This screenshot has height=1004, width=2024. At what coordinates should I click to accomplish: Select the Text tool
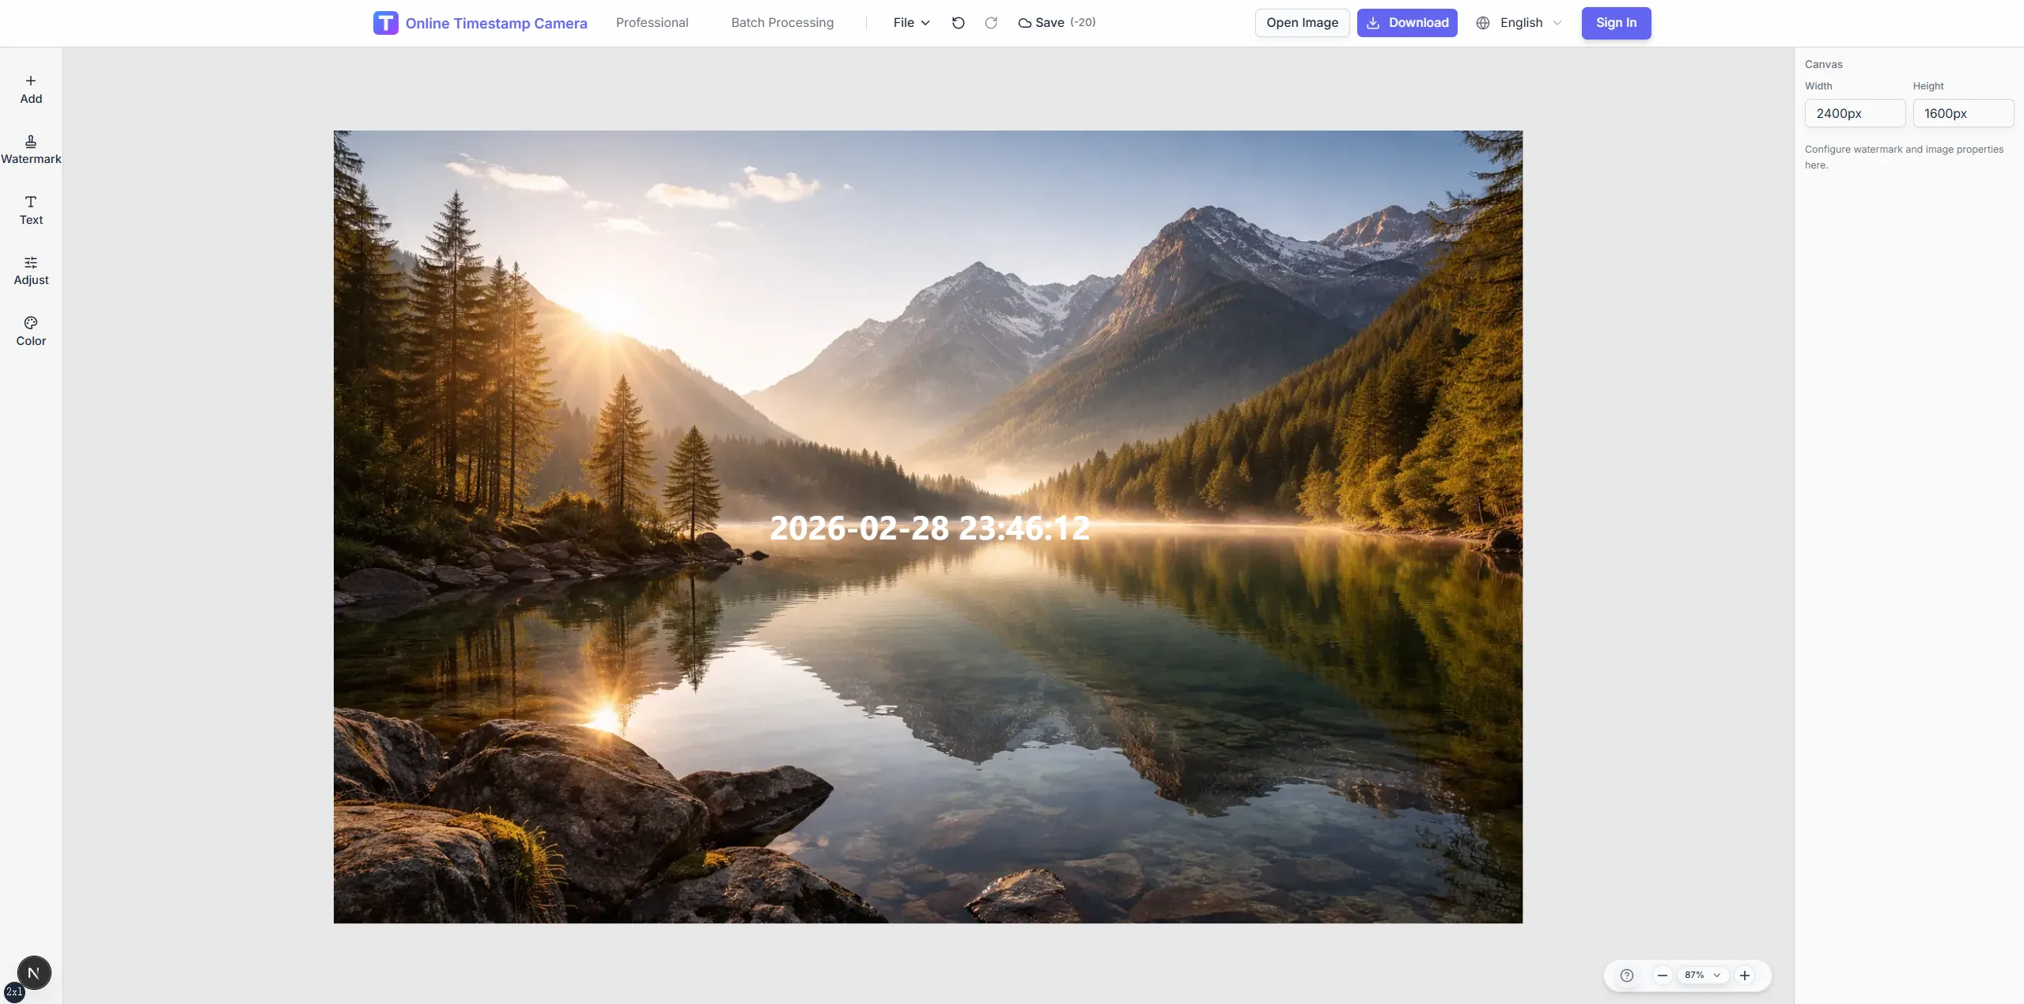(x=31, y=210)
